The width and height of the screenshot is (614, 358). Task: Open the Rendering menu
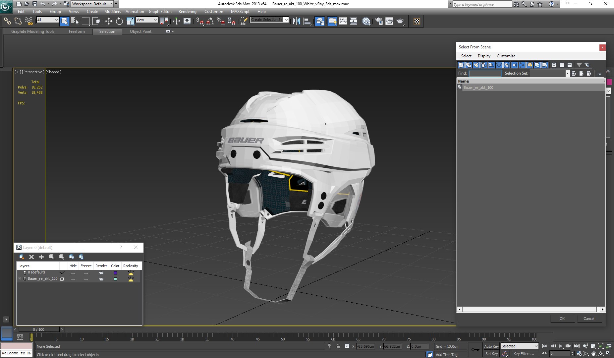187,11
